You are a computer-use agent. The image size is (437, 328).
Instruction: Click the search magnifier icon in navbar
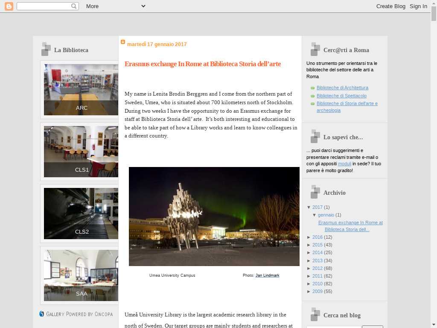(x=74, y=6)
